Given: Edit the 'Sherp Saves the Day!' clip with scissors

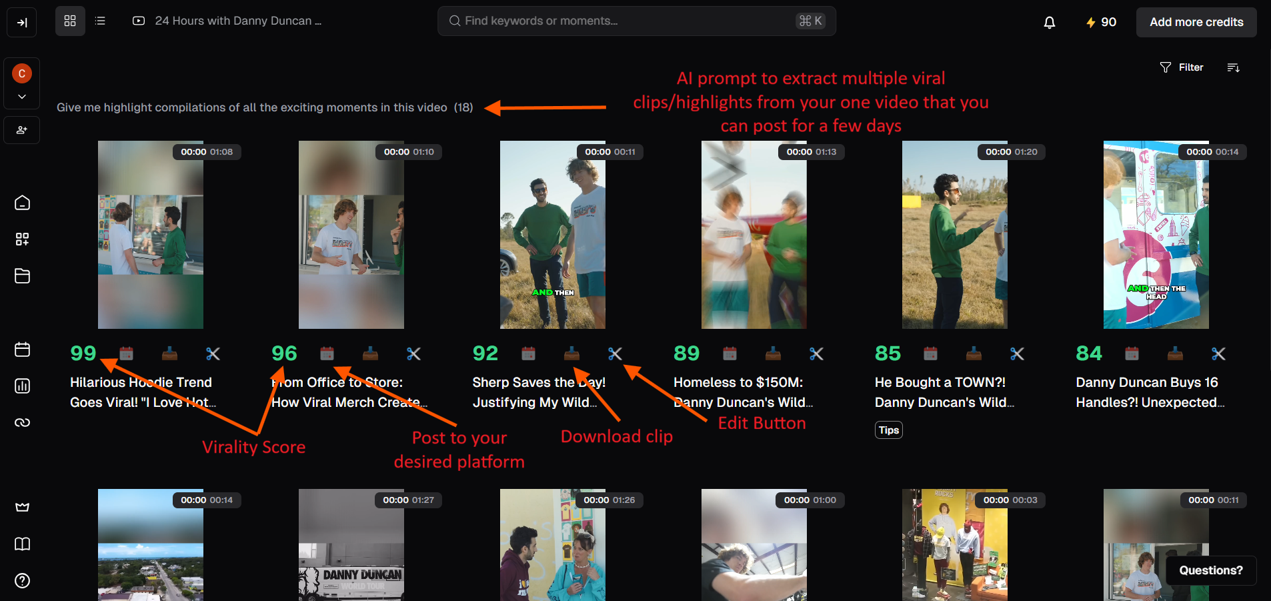Looking at the screenshot, I should click(x=615, y=354).
